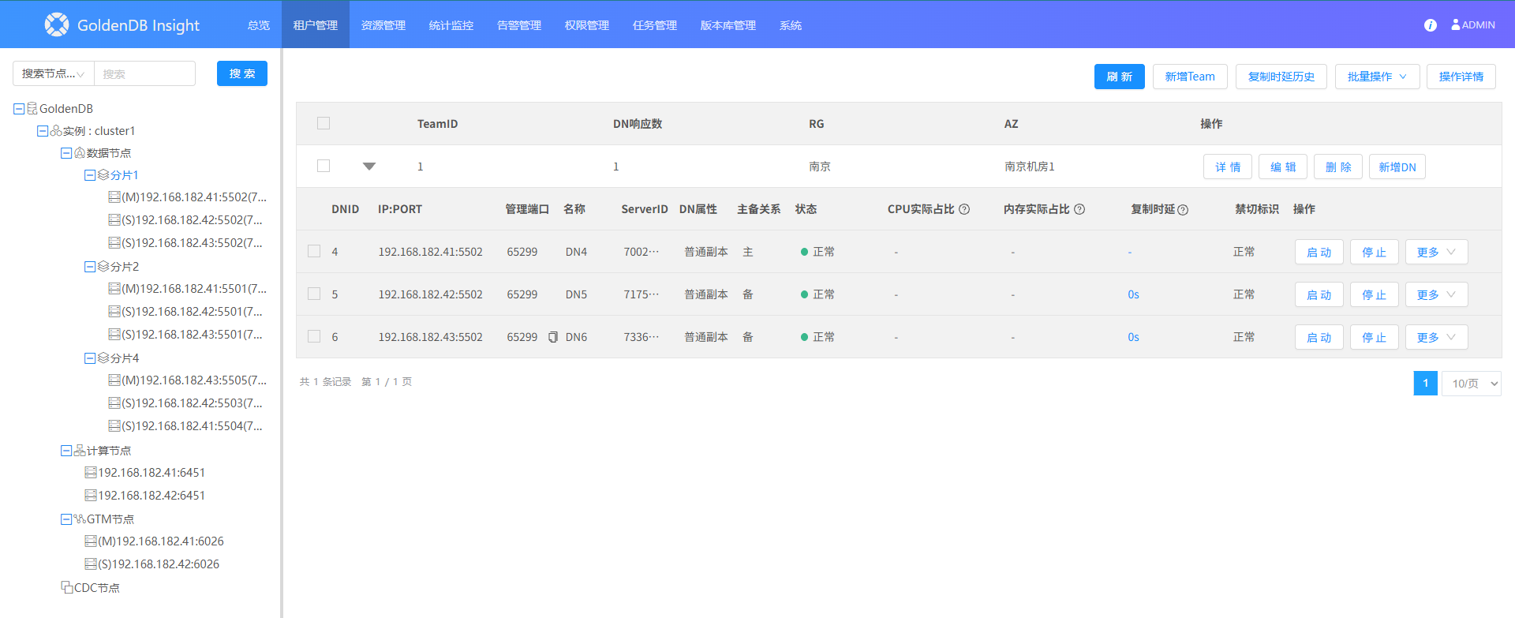1515x618 pixels.
Task: Click the 分片1 layers icon
Action: (x=103, y=175)
